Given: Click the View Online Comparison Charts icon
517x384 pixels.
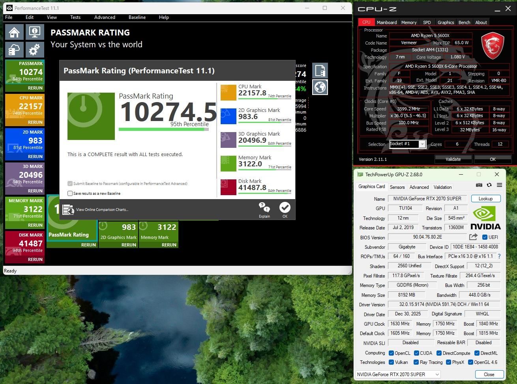Looking at the screenshot, I should pyautogui.click(x=68, y=210).
